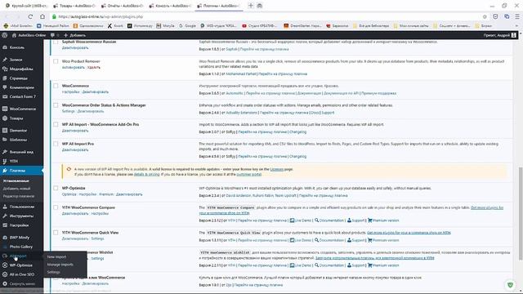Open Медиафайлы in the sidebar
The height and width of the screenshot is (294, 523).
click(x=21, y=69)
